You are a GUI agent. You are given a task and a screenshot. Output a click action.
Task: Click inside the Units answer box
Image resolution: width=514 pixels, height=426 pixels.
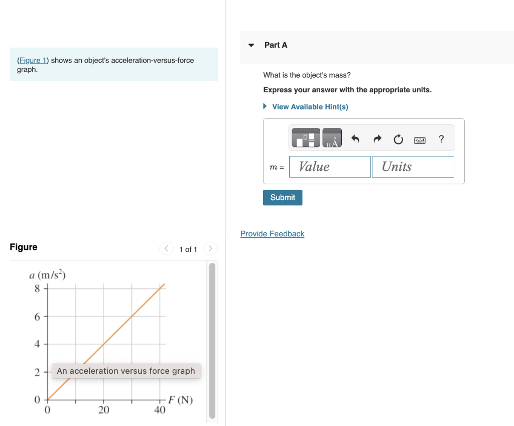pyautogui.click(x=413, y=166)
